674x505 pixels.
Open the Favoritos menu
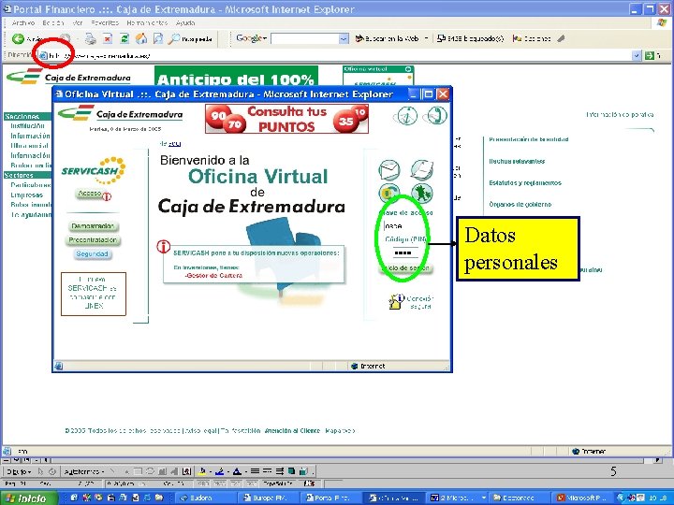[x=105, y=22]
